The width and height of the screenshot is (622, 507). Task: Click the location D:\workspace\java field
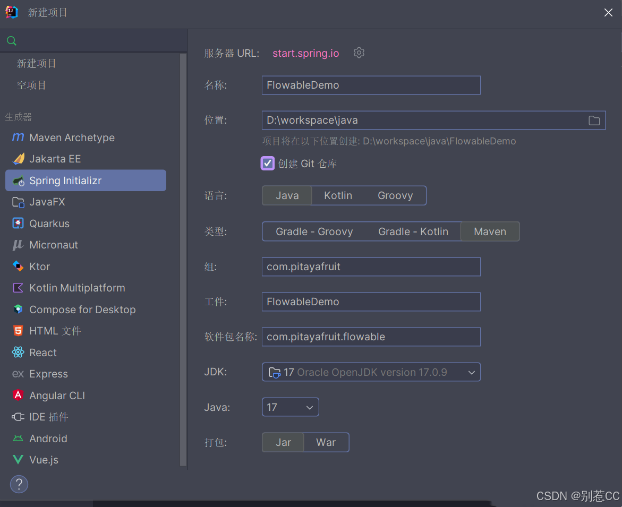(x=433, y=120)
